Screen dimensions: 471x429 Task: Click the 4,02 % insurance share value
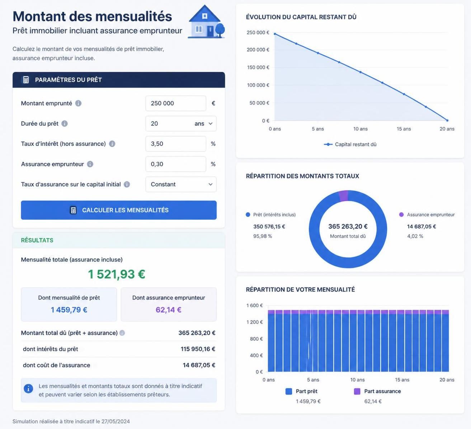[x=415, y=236]
